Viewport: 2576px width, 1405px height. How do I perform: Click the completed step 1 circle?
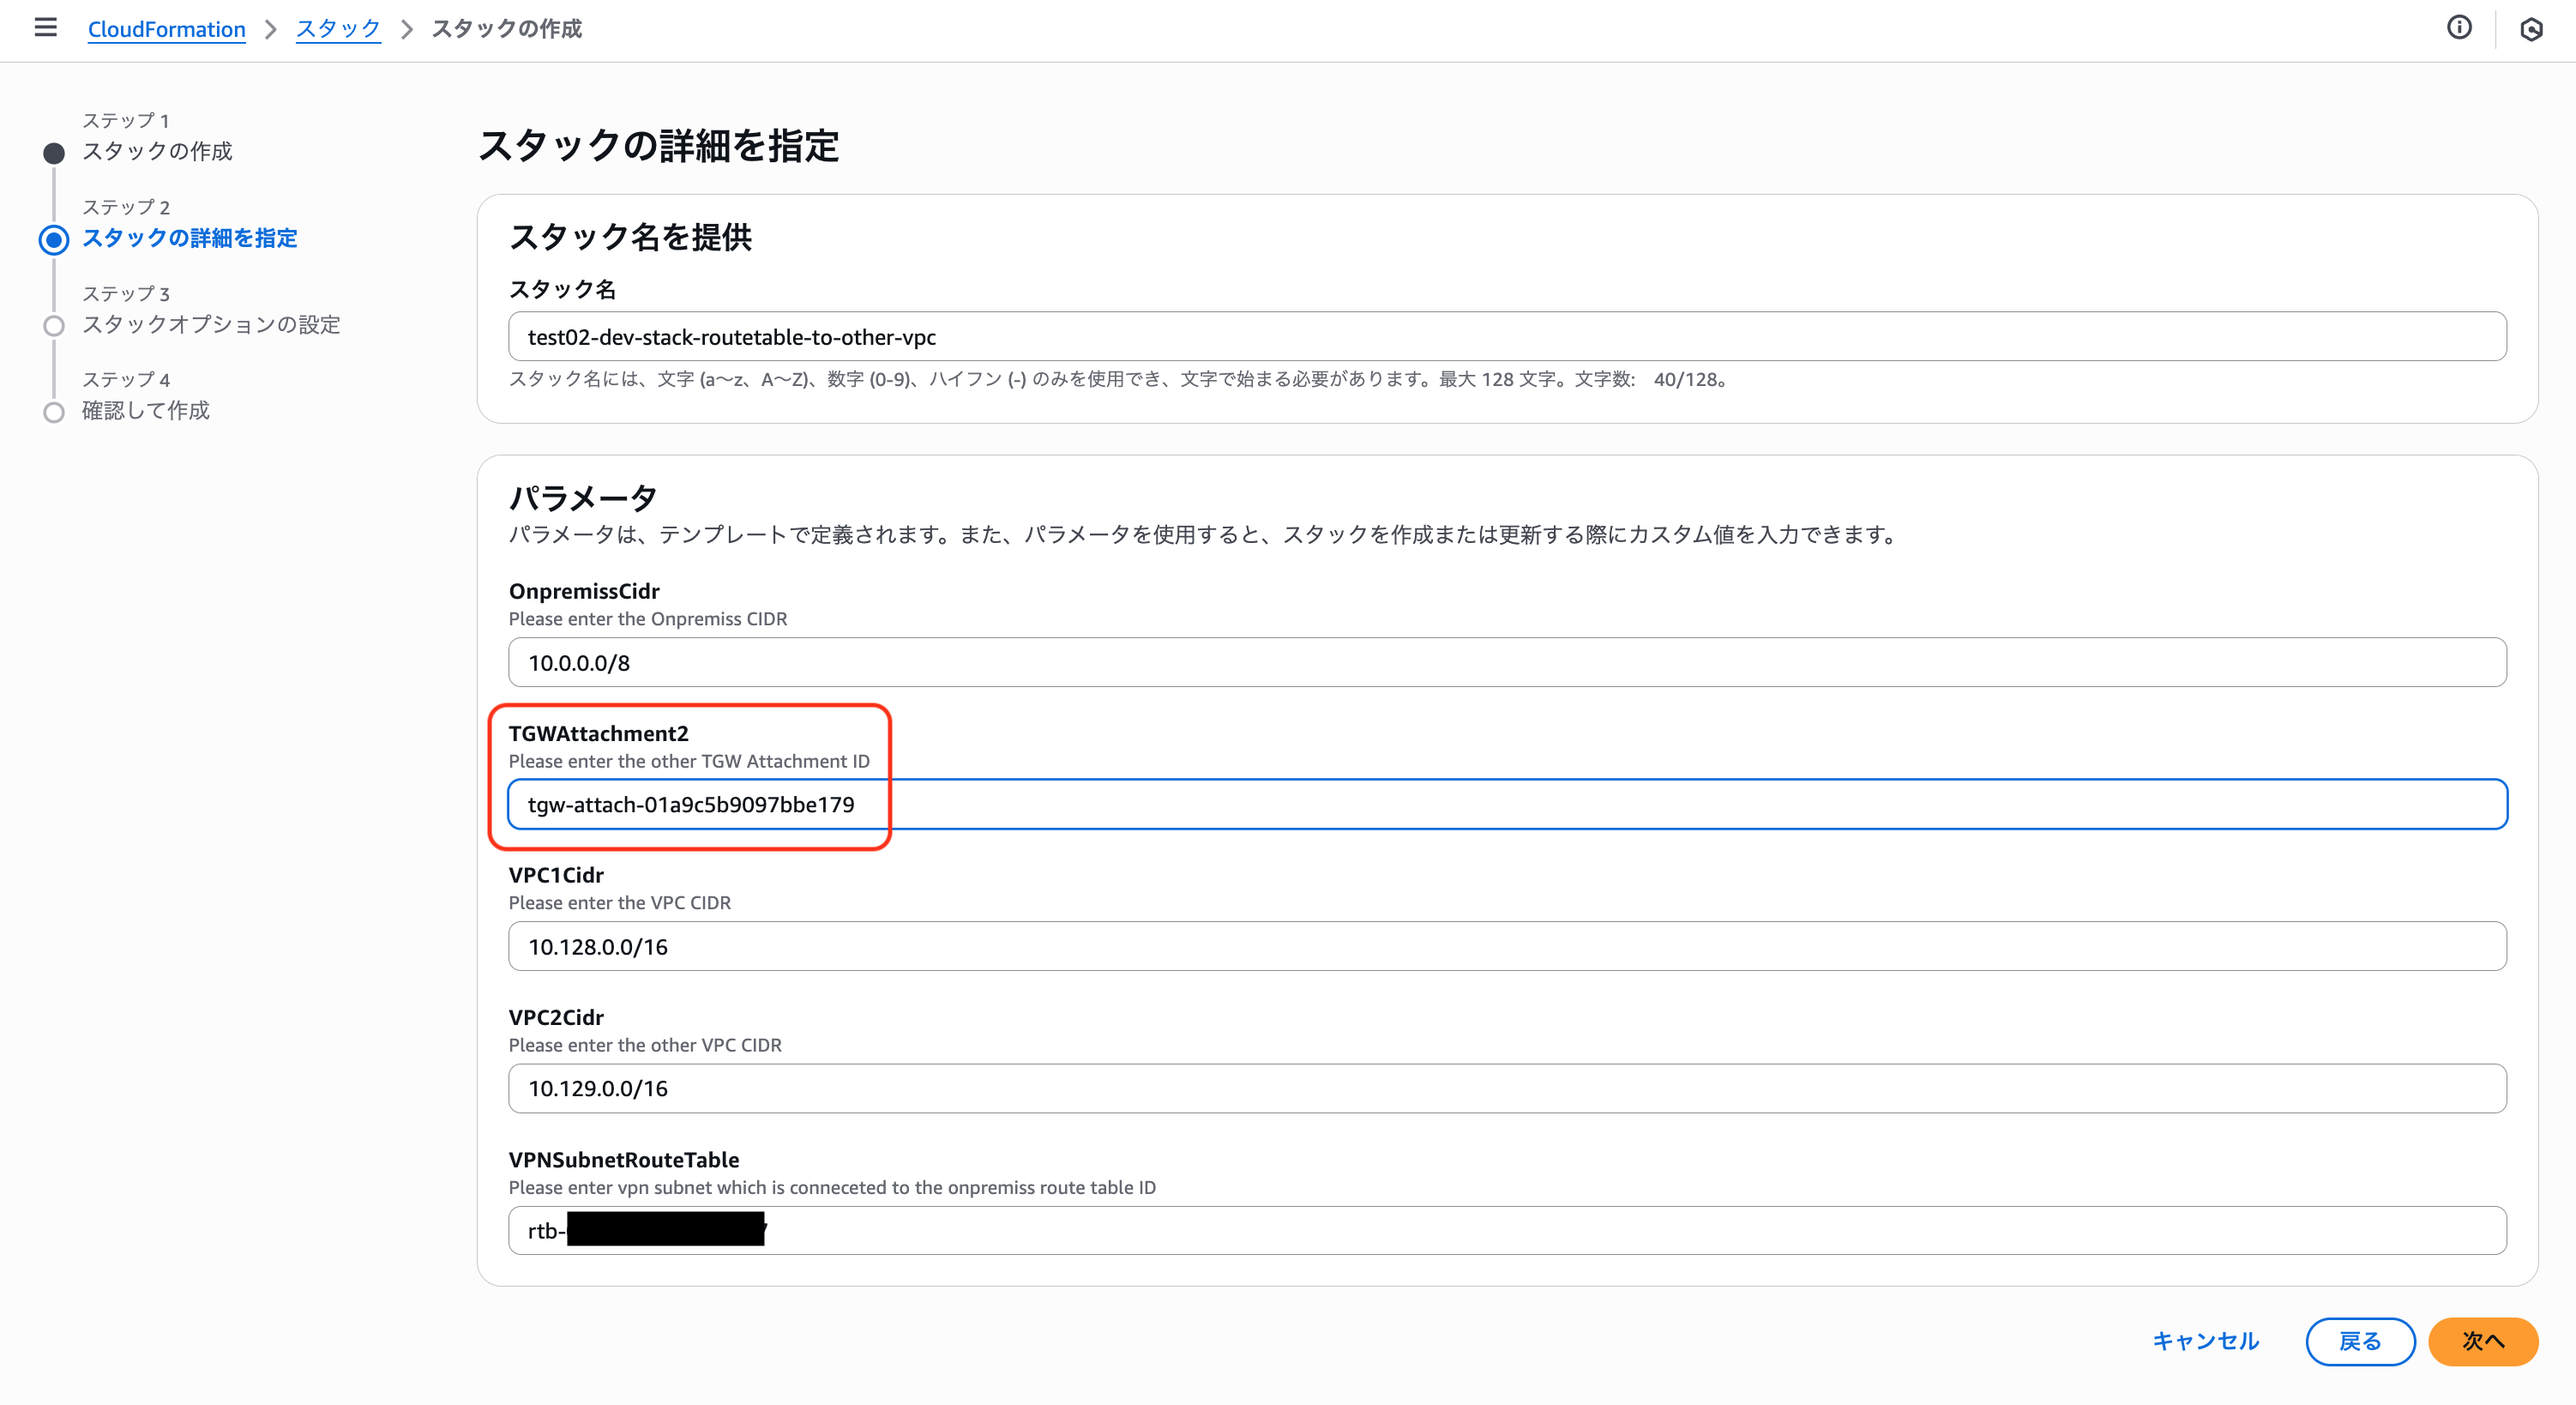click(53, 152)
